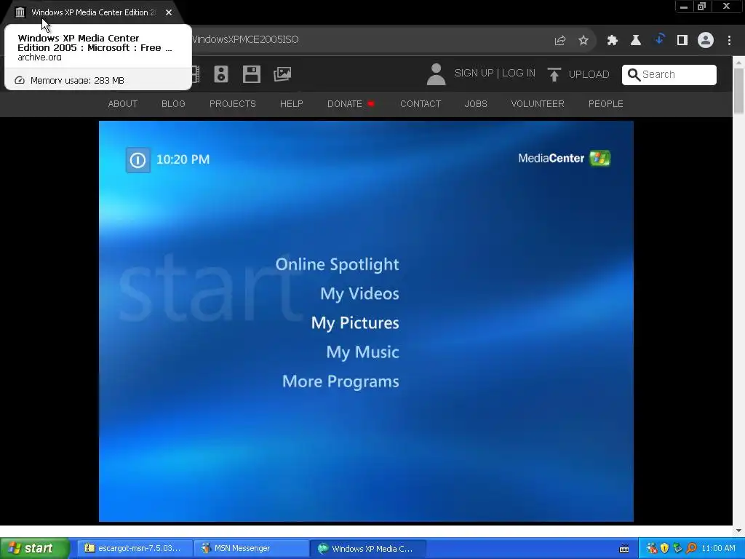This screenshot has width=745, height=559.
Task: Open the Software floppy disk icon
Action: [x=251, y=74]
